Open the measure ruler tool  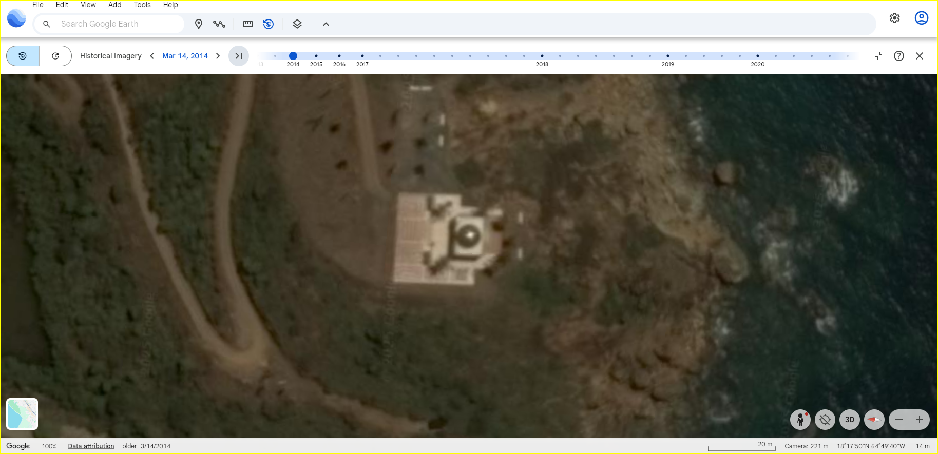point(248,24)
